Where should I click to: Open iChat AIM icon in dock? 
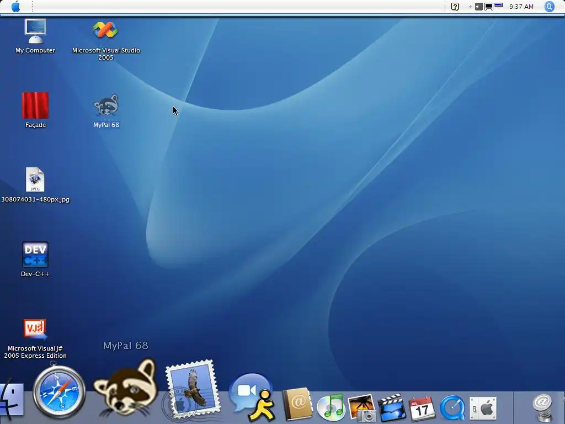tap(252, 397)
